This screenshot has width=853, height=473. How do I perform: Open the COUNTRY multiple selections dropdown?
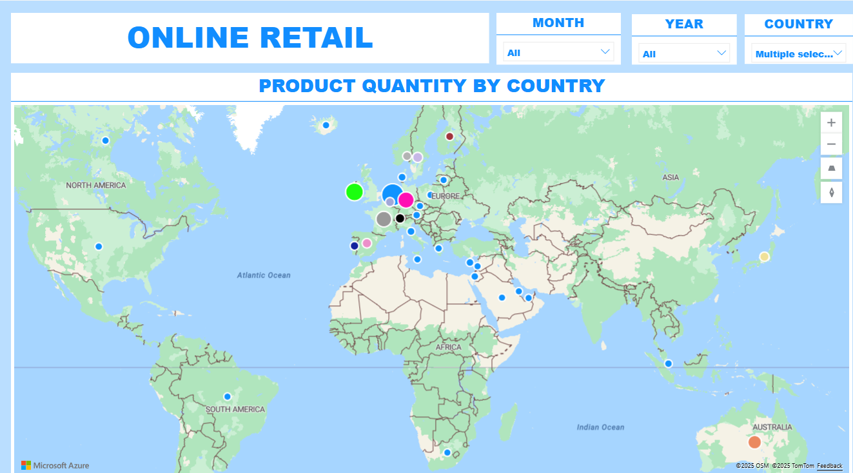coord(796,53)
